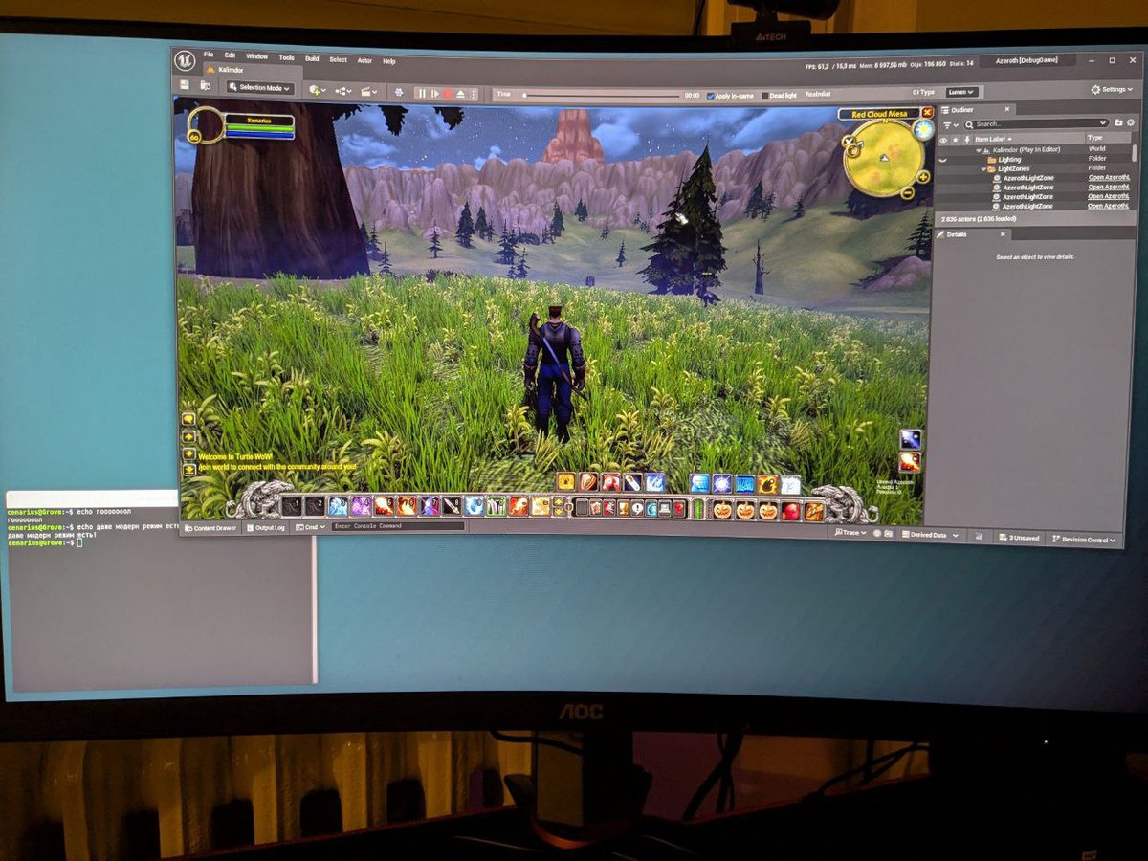
Task: Click minimap zoom-out minus button
Action: [x=907, y=192]
